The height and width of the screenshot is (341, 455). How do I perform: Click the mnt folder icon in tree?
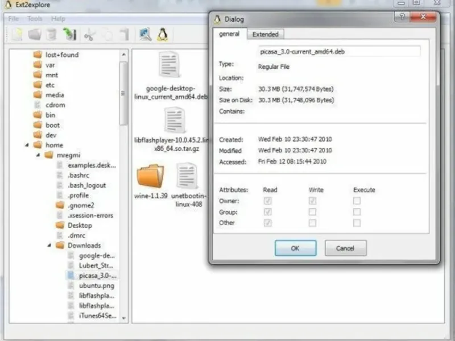tap(38, 75)
